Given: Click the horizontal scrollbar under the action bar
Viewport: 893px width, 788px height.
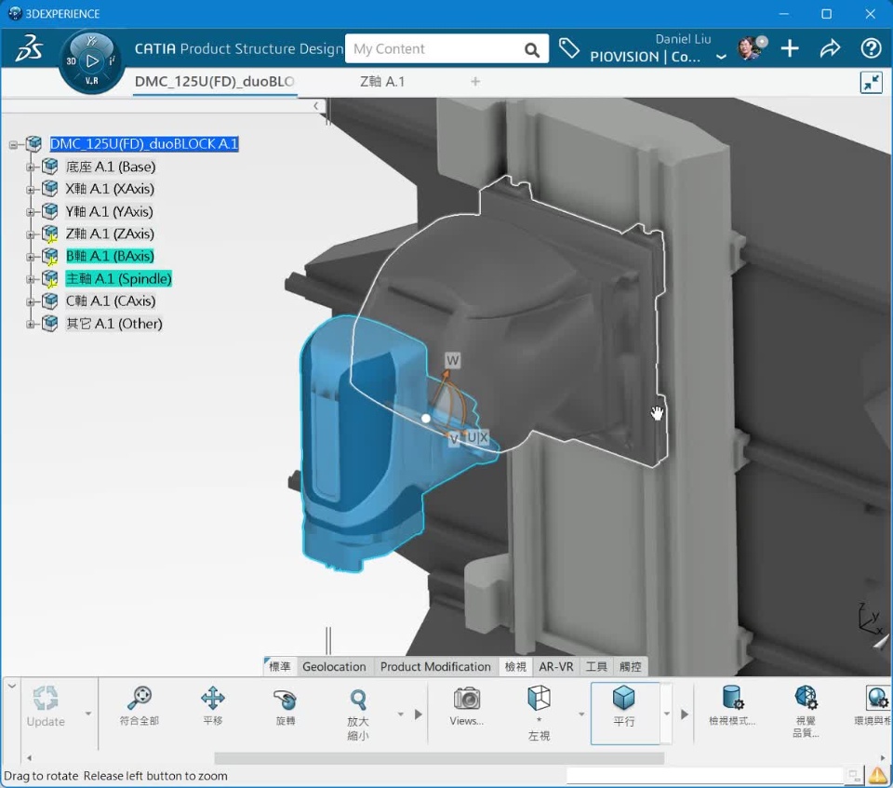Looking at the screenshot, I should [438, 758].
